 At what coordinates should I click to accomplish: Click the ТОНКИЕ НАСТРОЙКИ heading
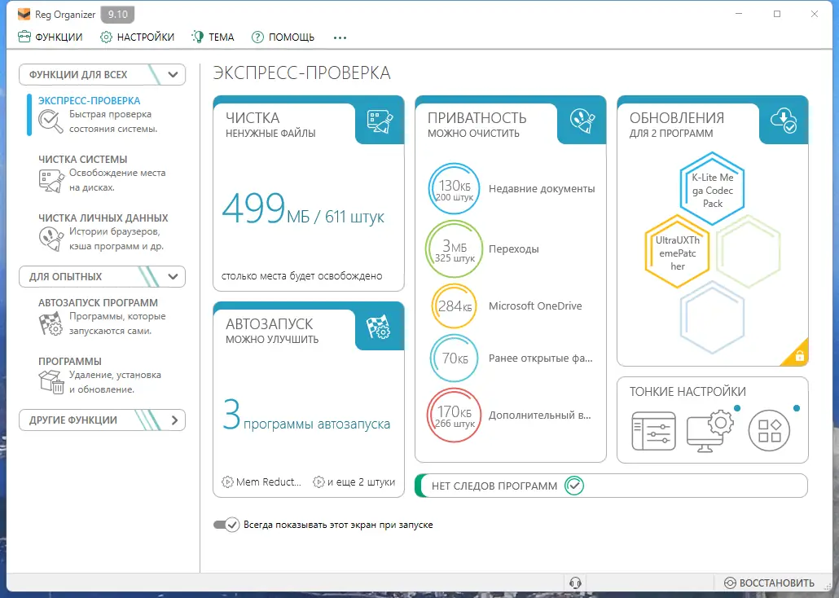(687, 392)
